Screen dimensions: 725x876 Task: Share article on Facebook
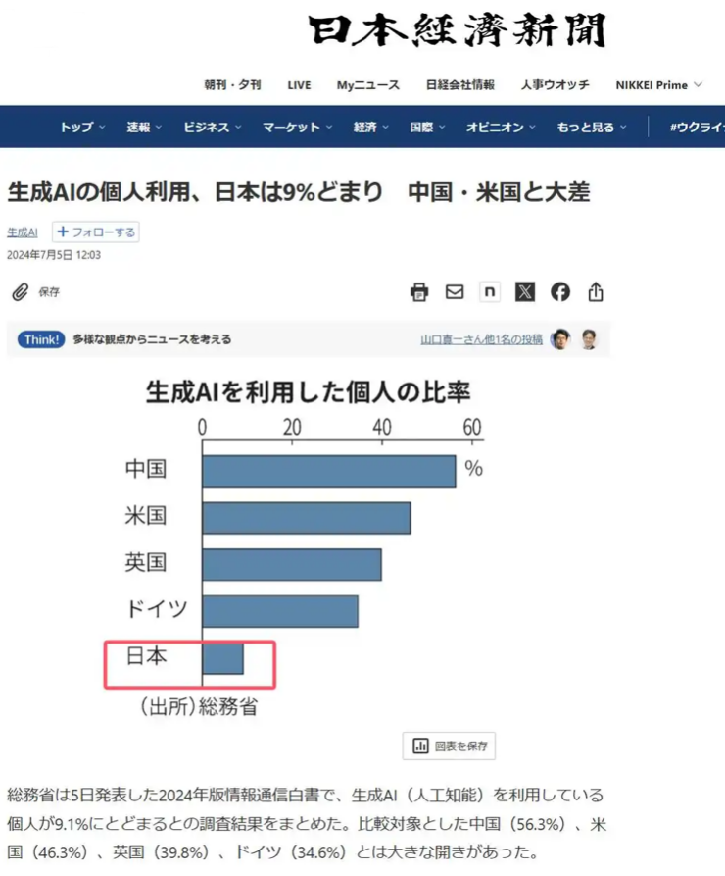(x=560, y=291)
